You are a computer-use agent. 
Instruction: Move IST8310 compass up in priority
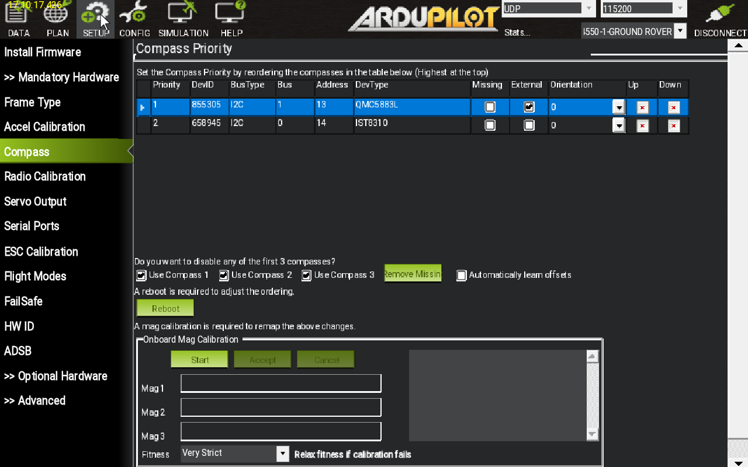[642, 126]
